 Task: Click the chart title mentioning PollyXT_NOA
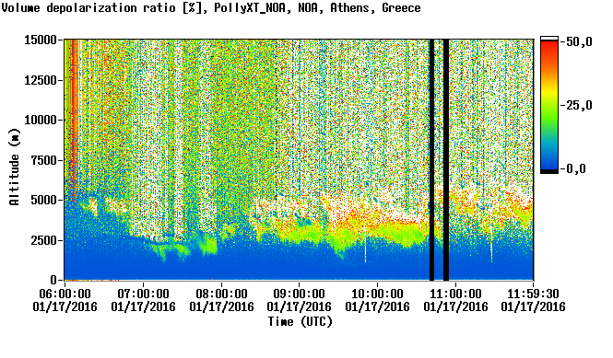coord(211,7)
